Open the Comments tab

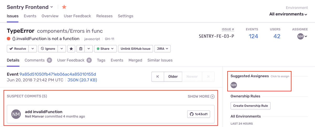pos(38,60)
